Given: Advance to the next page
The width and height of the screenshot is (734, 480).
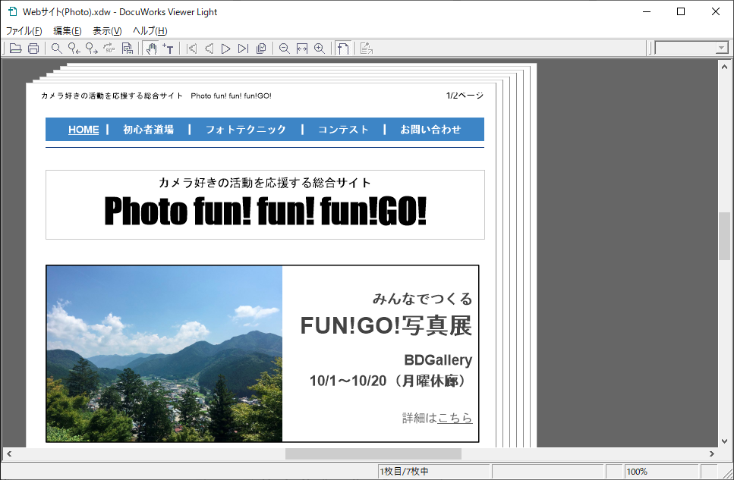Looking at the screenshot, I should point(226,48).
